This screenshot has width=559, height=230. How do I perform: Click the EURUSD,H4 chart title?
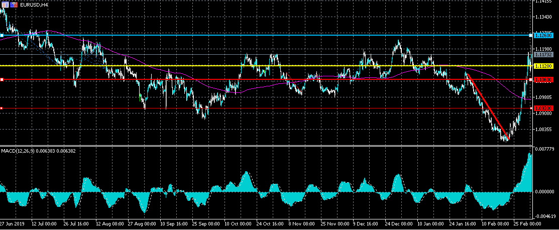tap(33, 4)
